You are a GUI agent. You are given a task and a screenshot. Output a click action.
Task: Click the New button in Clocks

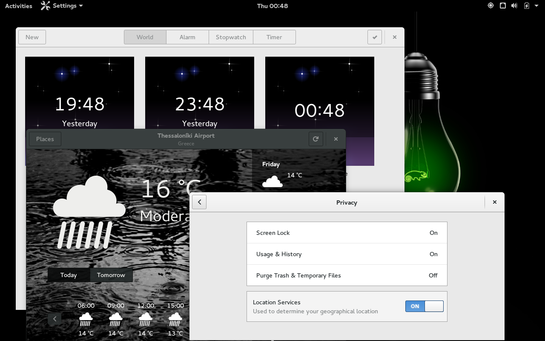(32, 37)
